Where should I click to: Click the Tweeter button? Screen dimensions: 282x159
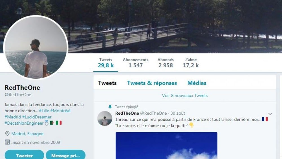coord(24,155)
